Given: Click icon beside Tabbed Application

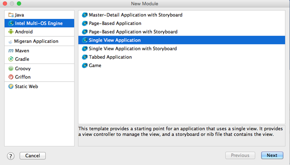Looking at the screenshot, I should click(85, 57).
